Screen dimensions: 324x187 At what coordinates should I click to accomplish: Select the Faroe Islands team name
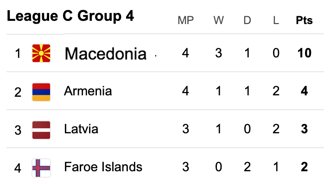pyautogui.click(x=103, y=167)
